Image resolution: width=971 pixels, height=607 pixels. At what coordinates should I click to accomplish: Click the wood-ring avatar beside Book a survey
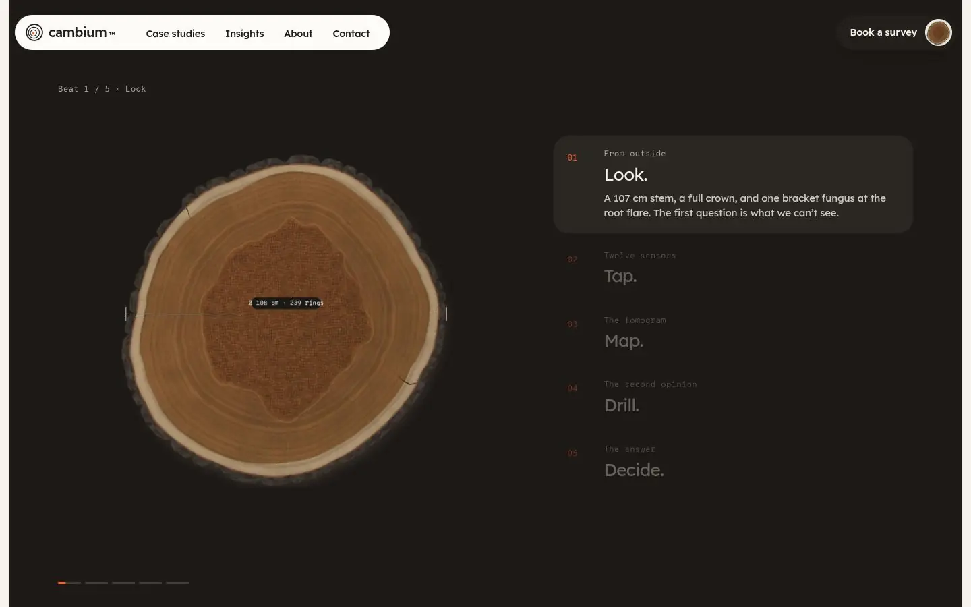(x=938, y=32)
